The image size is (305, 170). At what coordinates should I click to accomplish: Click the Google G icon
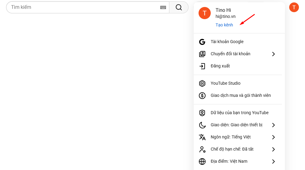[202, 42]
